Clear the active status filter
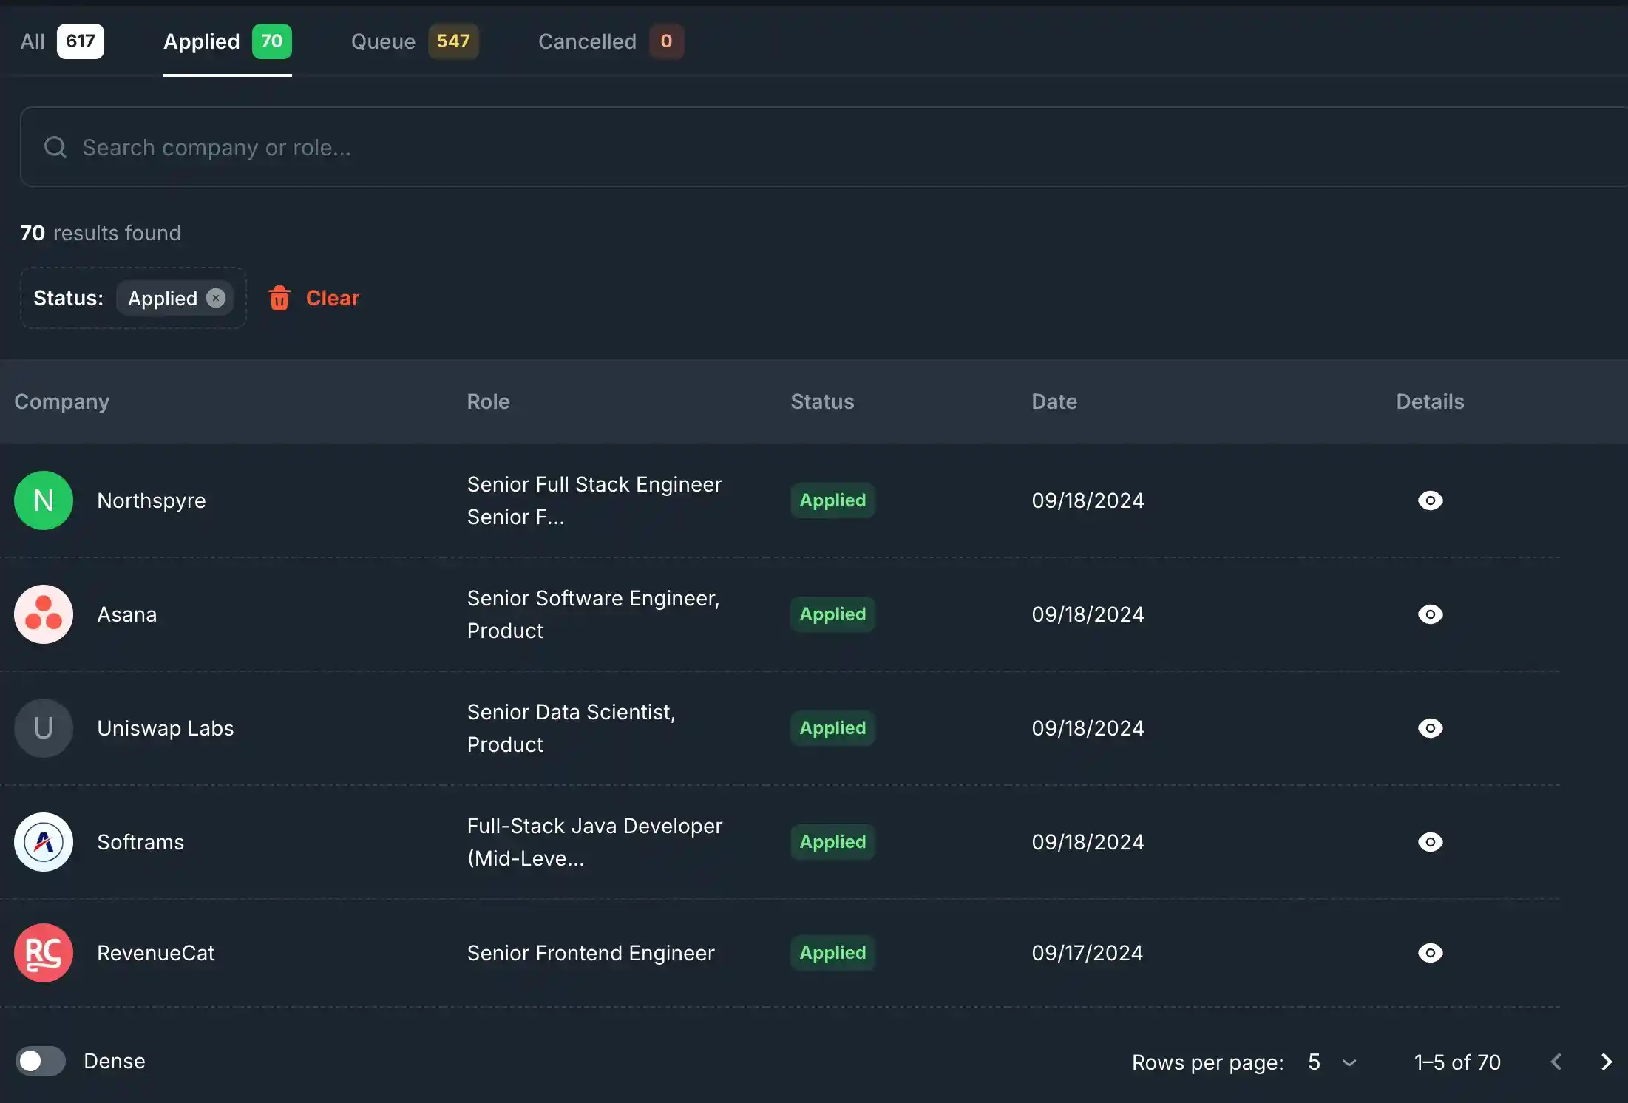 (x=333, y=298)
